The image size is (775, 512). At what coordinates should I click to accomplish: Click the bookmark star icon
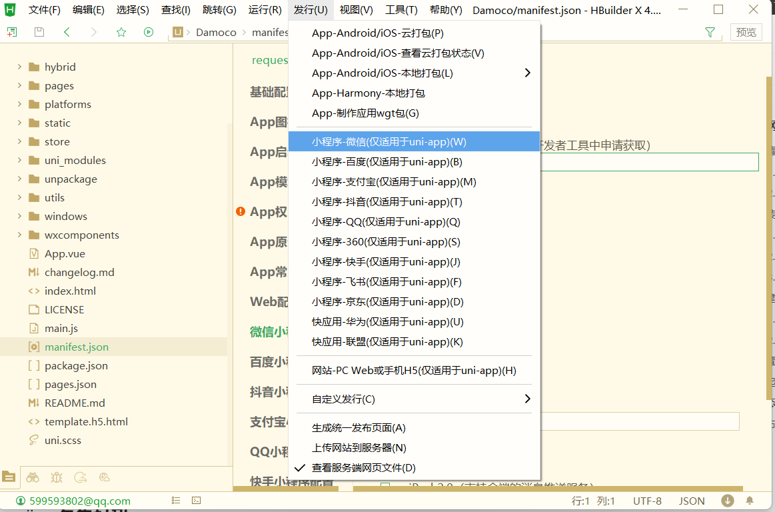[x=121, y=32]
